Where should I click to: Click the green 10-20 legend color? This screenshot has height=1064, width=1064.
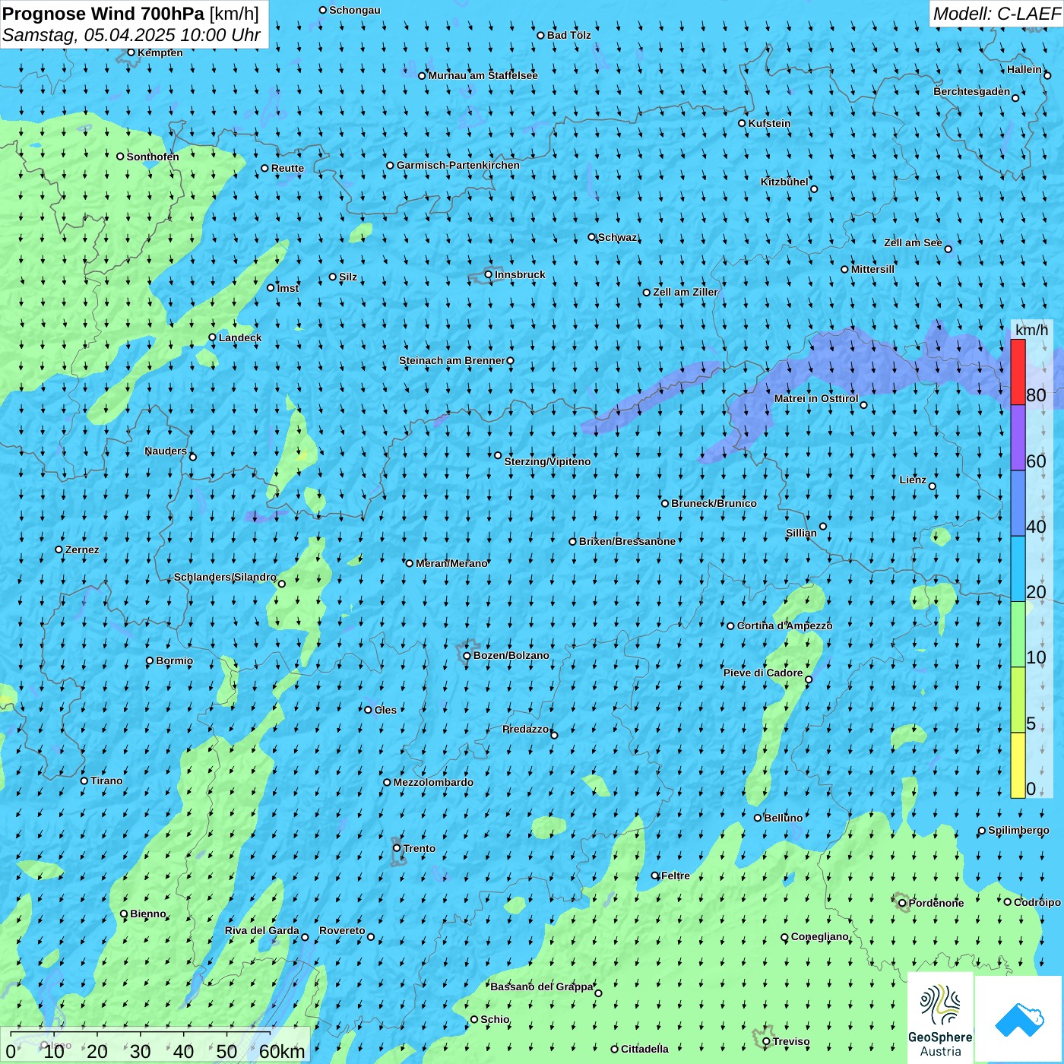click(x=1018, y=635)
